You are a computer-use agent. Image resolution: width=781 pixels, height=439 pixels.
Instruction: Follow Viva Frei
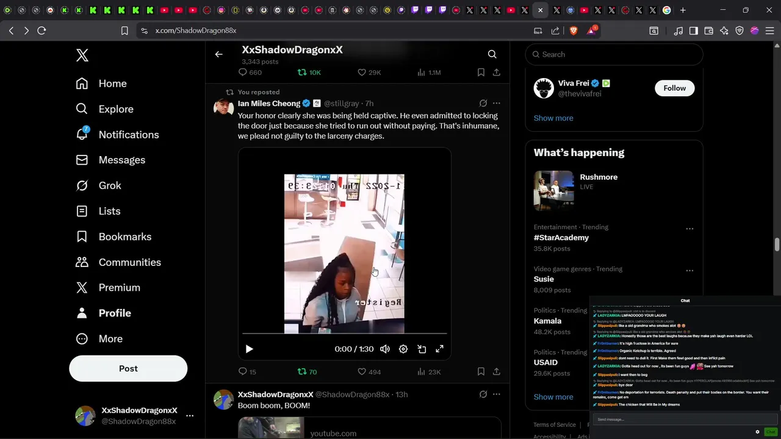[x=674, y=88]
